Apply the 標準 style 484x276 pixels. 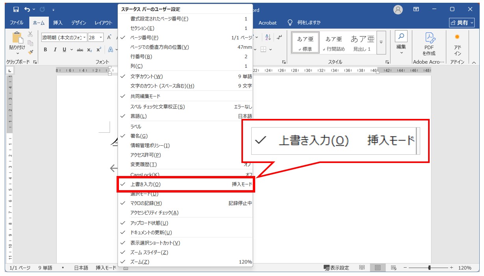click(306, 43)
